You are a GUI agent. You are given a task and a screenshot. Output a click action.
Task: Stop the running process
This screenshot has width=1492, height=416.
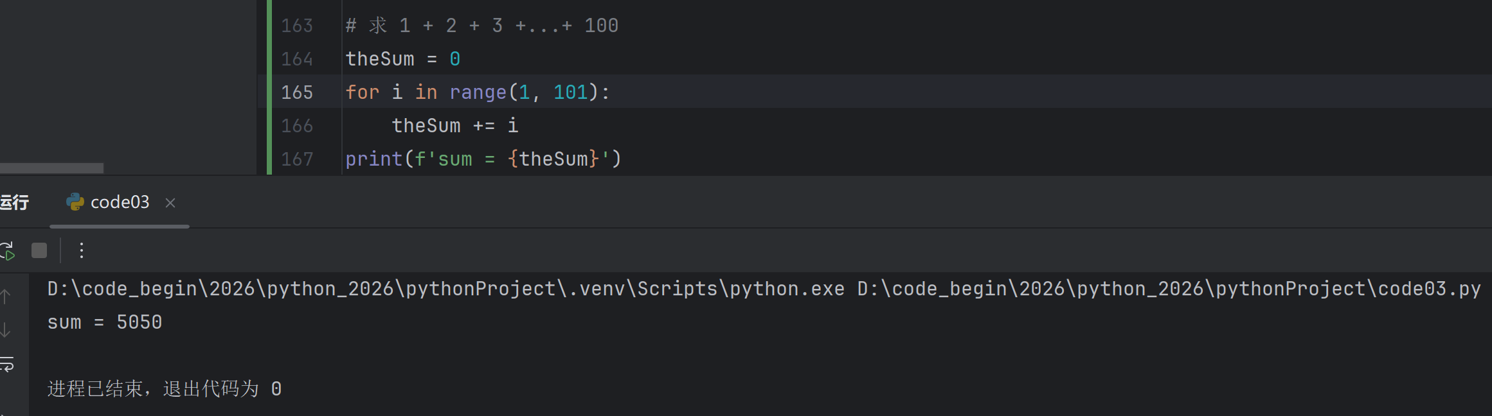(x=39, y=250)
